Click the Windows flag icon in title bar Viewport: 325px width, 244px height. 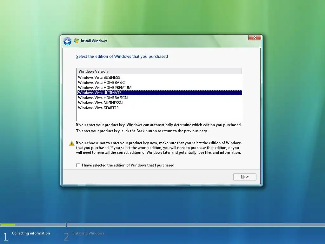(76, 41)
